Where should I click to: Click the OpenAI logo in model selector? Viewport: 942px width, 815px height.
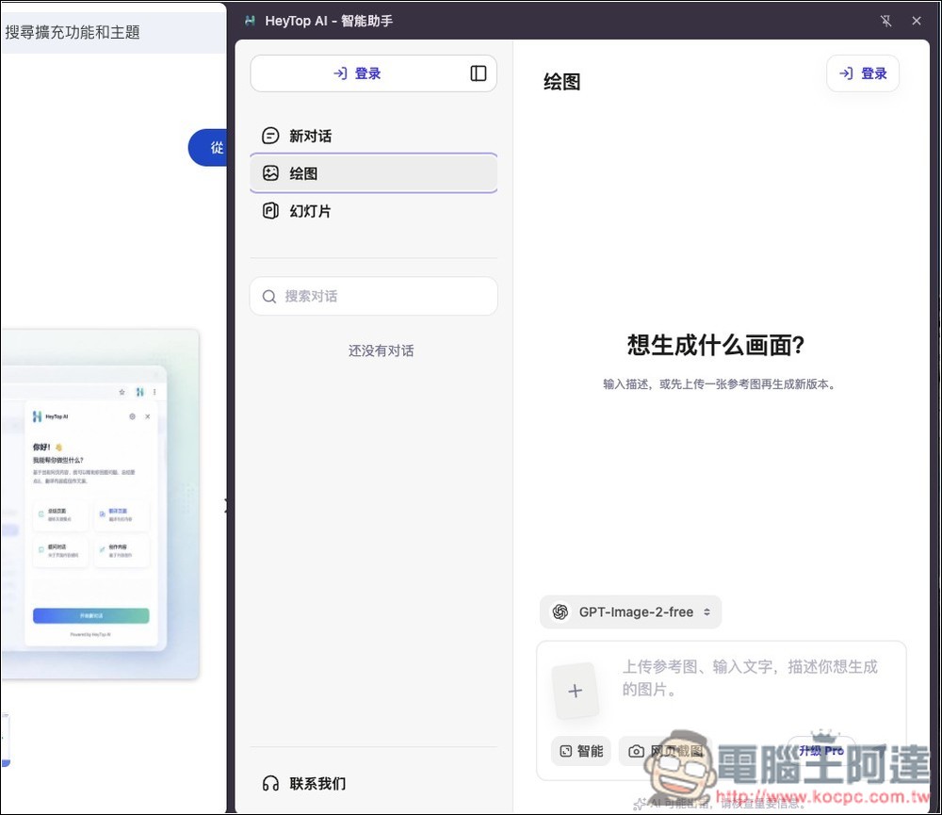pyautogui.click(x=560, y=611)
